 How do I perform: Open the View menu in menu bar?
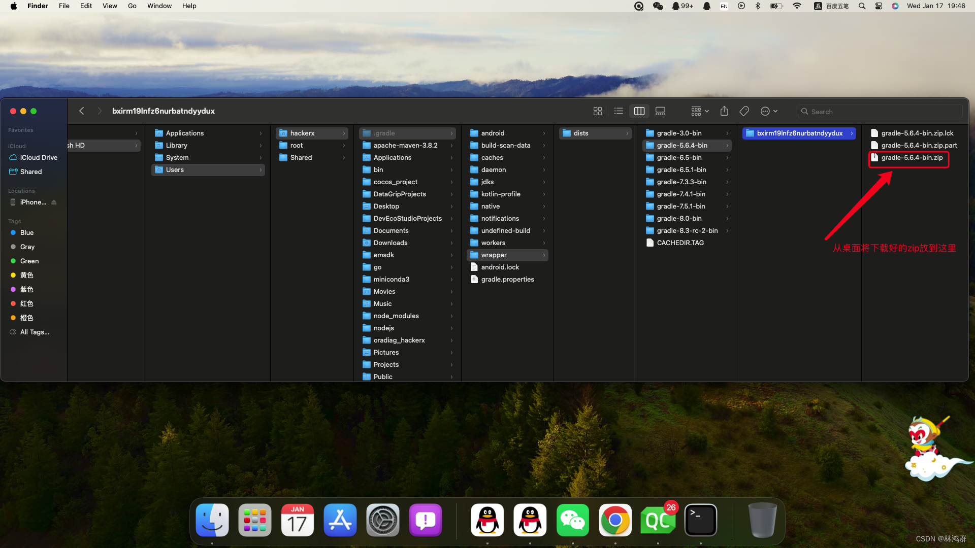pos(110,6)
